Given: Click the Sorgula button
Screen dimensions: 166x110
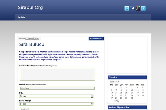Looking at the screenshot, I should click(x=24, y=109).
